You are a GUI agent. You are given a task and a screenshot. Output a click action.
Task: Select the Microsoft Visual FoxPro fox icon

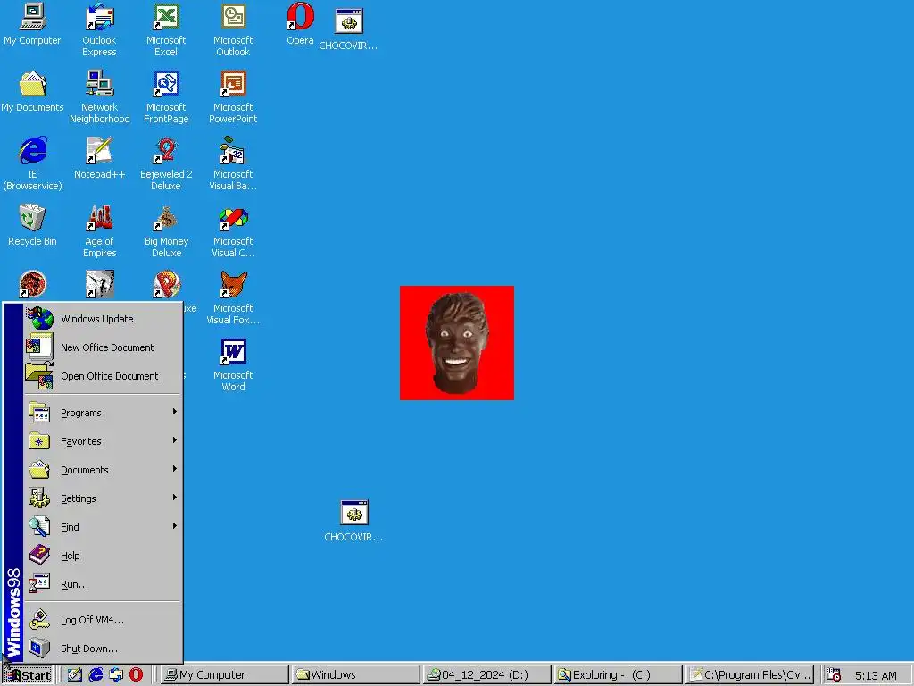coord(233,284)
